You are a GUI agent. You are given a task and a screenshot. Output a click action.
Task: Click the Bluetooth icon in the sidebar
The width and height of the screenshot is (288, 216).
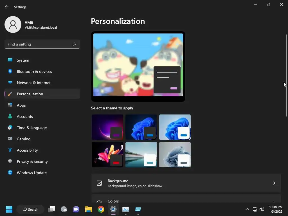[x=10, y=71]
